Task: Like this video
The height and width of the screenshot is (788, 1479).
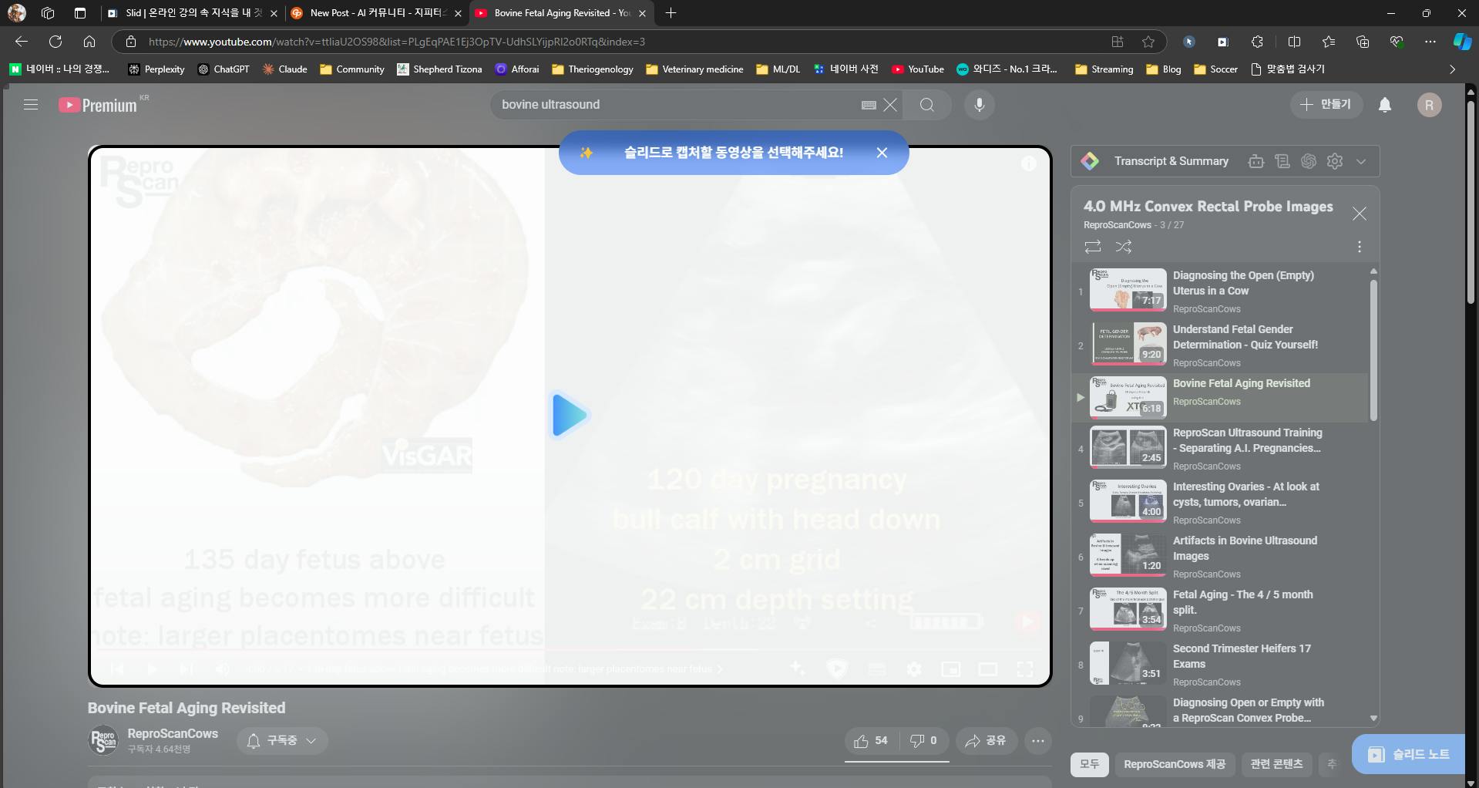Action: [x=871, y=741]
